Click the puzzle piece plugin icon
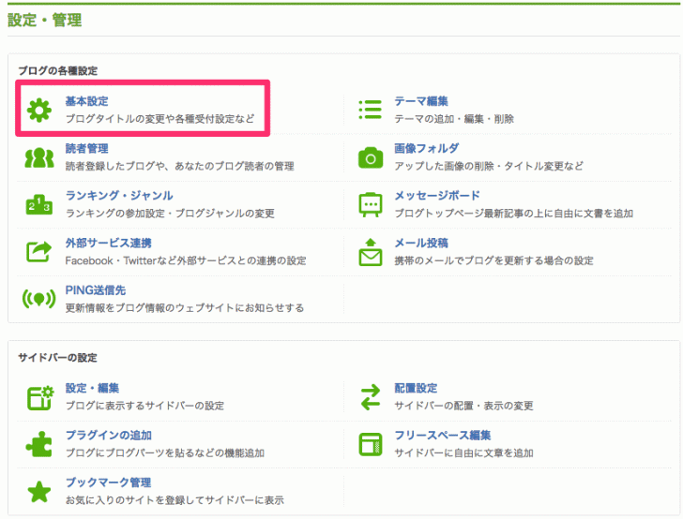Screen dimensions: 683x519 [x=39, y=444]
